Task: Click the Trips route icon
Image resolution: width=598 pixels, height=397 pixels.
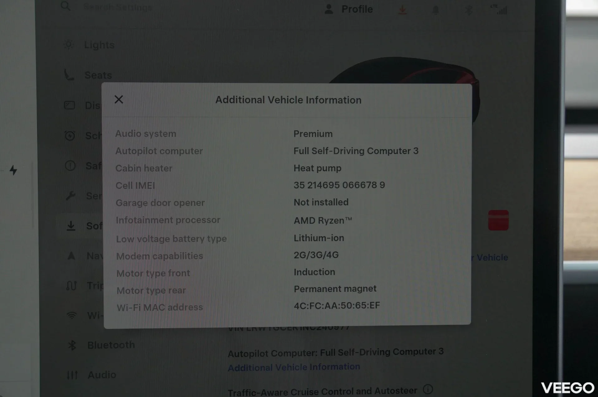Action: pyautogui.click(x=71, y=286)
